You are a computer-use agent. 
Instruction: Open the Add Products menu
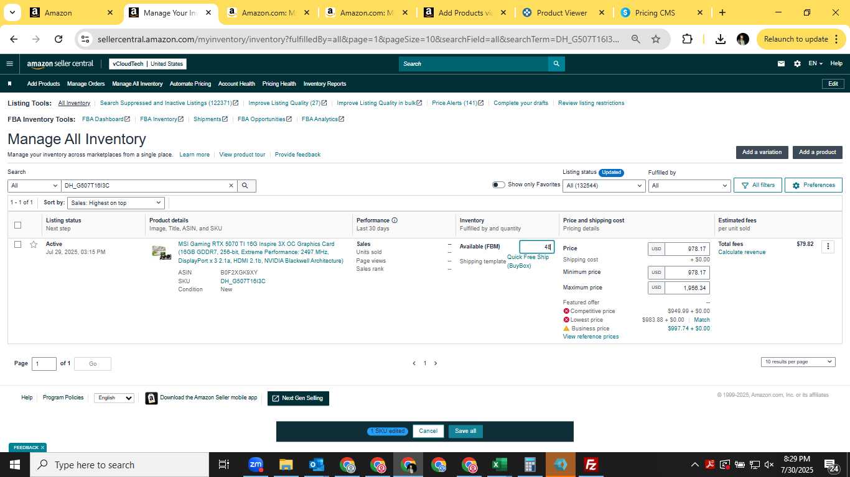44,84
